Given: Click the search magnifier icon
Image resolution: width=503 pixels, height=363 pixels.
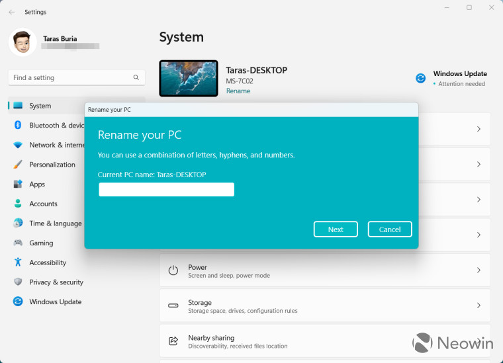Looking at the screenshot, I should tap(136, 77).
